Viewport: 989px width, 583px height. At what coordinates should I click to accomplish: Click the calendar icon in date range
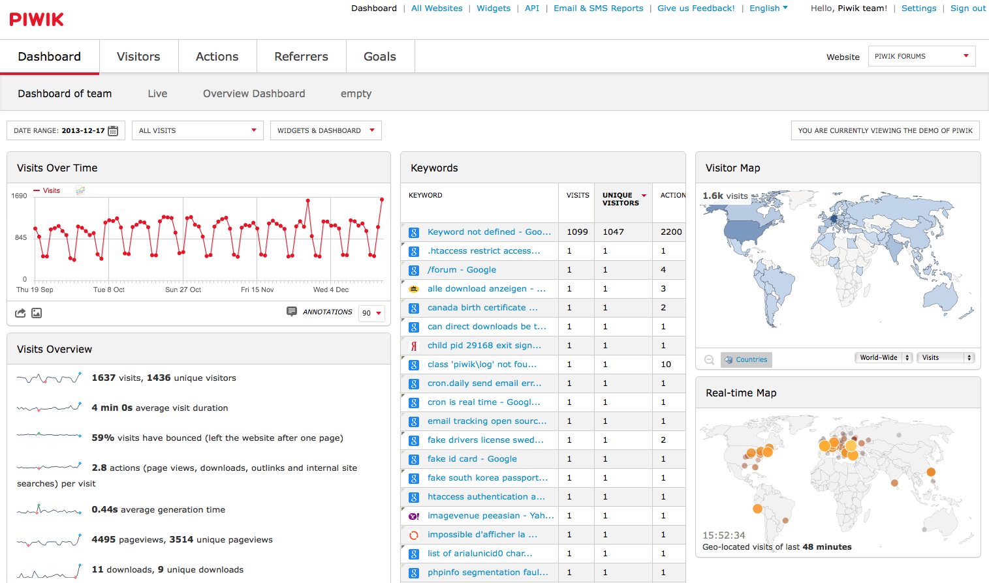coord(113,130)
